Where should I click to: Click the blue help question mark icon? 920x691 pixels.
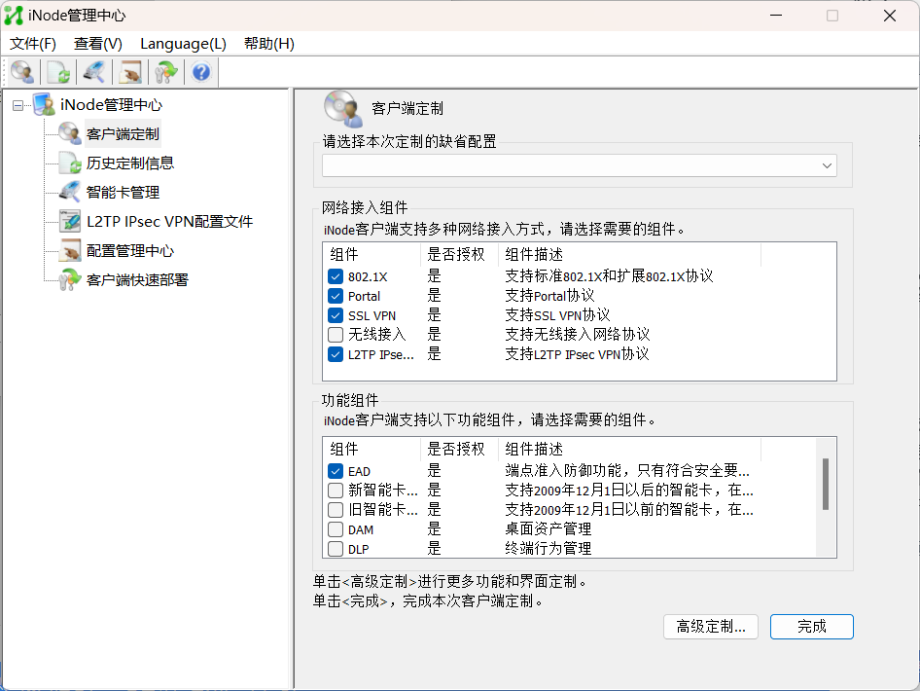pyautogui.click(x=201, y=73)
